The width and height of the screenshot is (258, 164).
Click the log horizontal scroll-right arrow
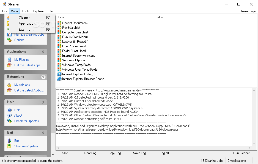coord(249,148)
